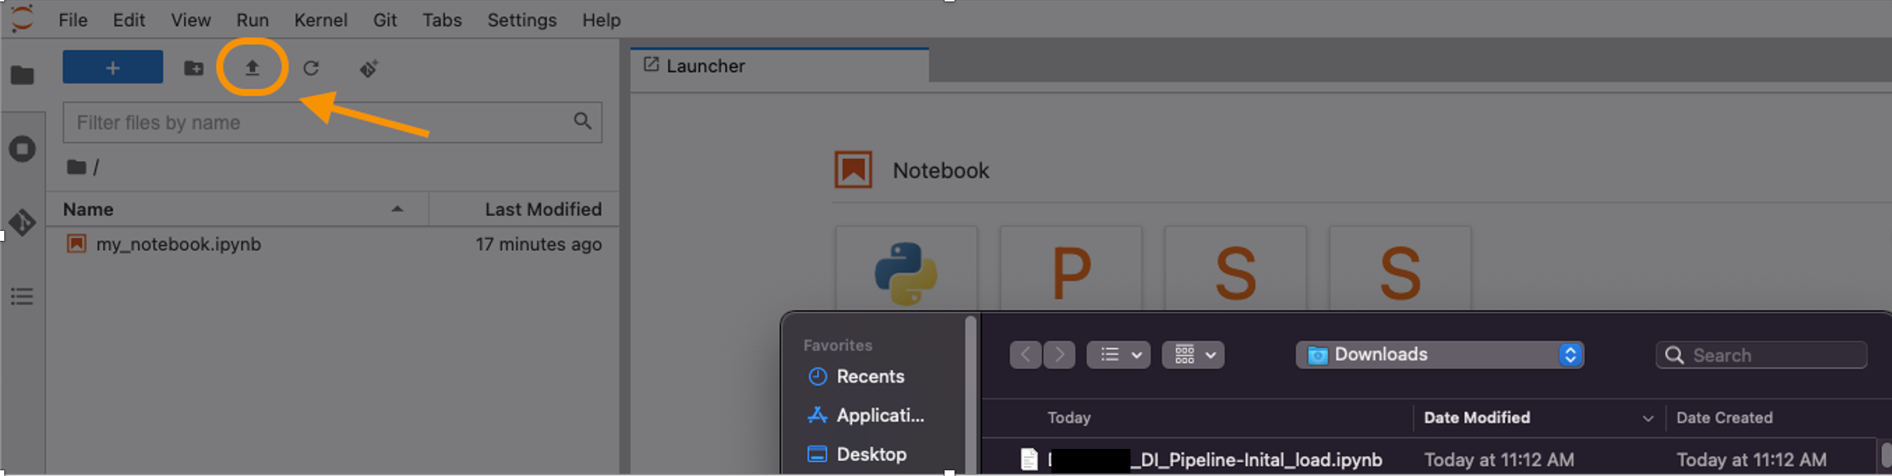The image size is (1892, 476).
Task: Click the 'Today' group header
Action: tap(1069, 418)
